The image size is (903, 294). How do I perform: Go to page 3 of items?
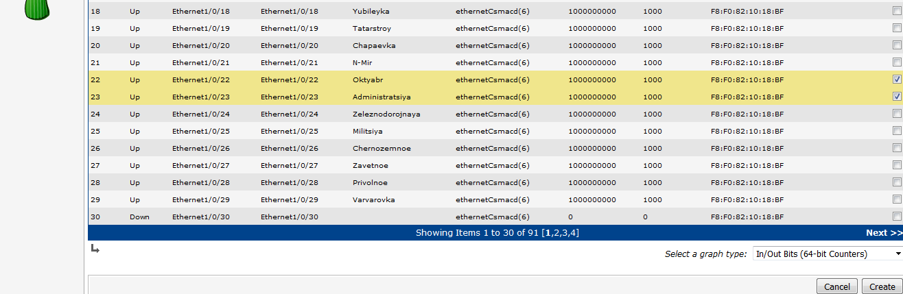565,233
